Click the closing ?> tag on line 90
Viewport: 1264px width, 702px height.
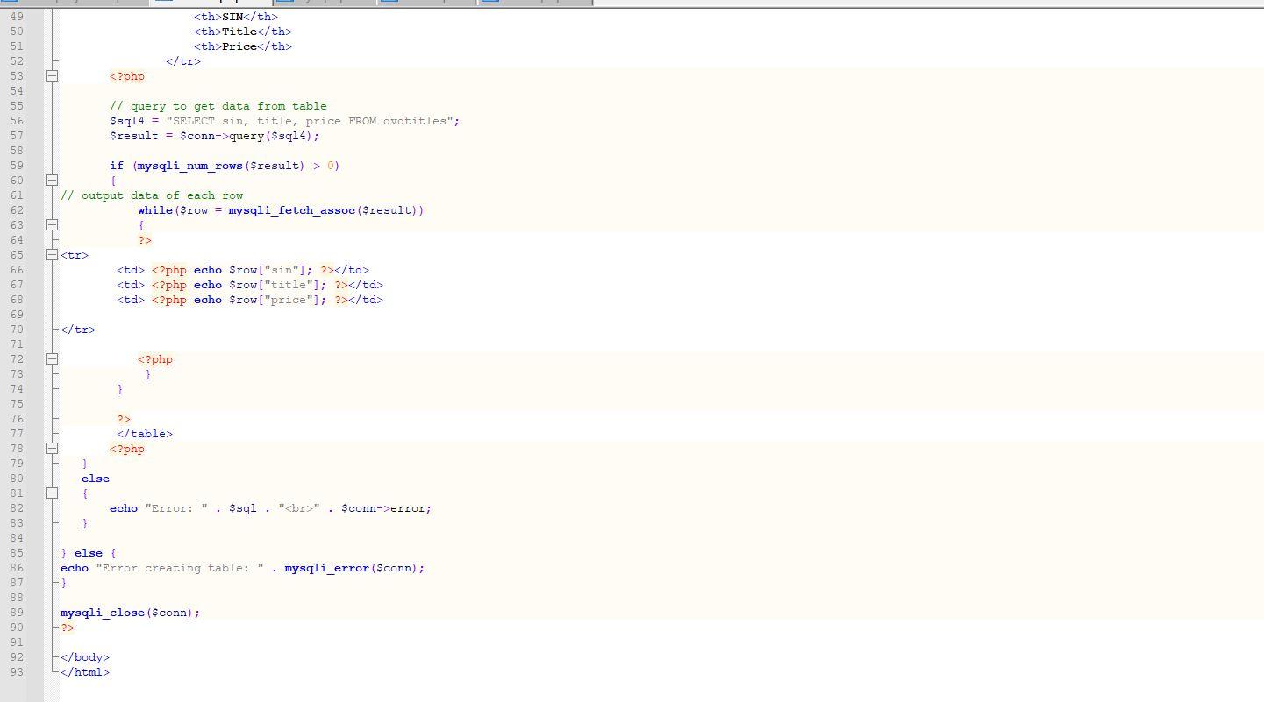pos(68,628)
